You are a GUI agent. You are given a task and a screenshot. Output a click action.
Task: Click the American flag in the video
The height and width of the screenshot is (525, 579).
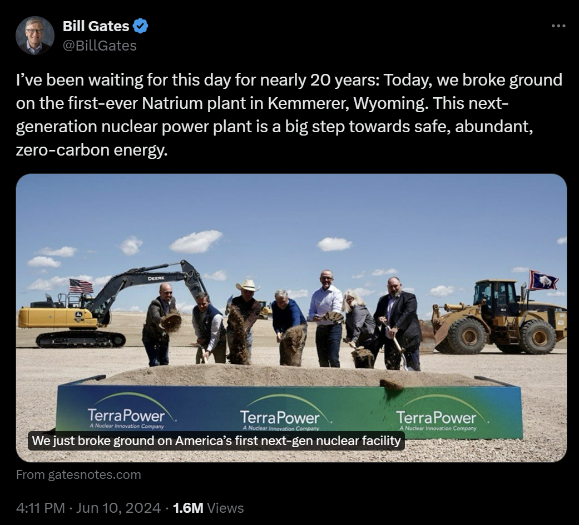click(81, 286)
